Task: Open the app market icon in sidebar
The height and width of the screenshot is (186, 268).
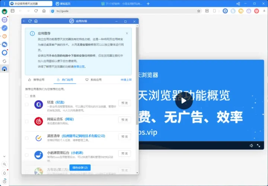Action: click(x=4, y=28)
